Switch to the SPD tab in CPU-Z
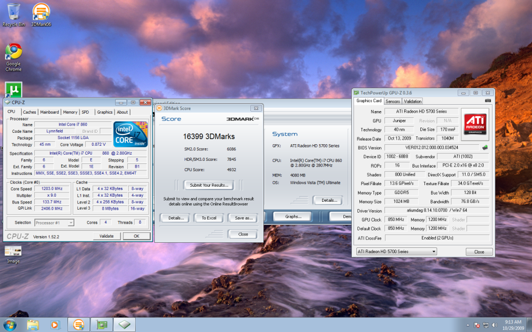Viewport: 532px width, 332px height. [86, 112]
